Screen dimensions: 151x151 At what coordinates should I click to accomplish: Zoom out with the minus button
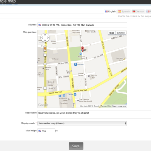pos(45,88)
